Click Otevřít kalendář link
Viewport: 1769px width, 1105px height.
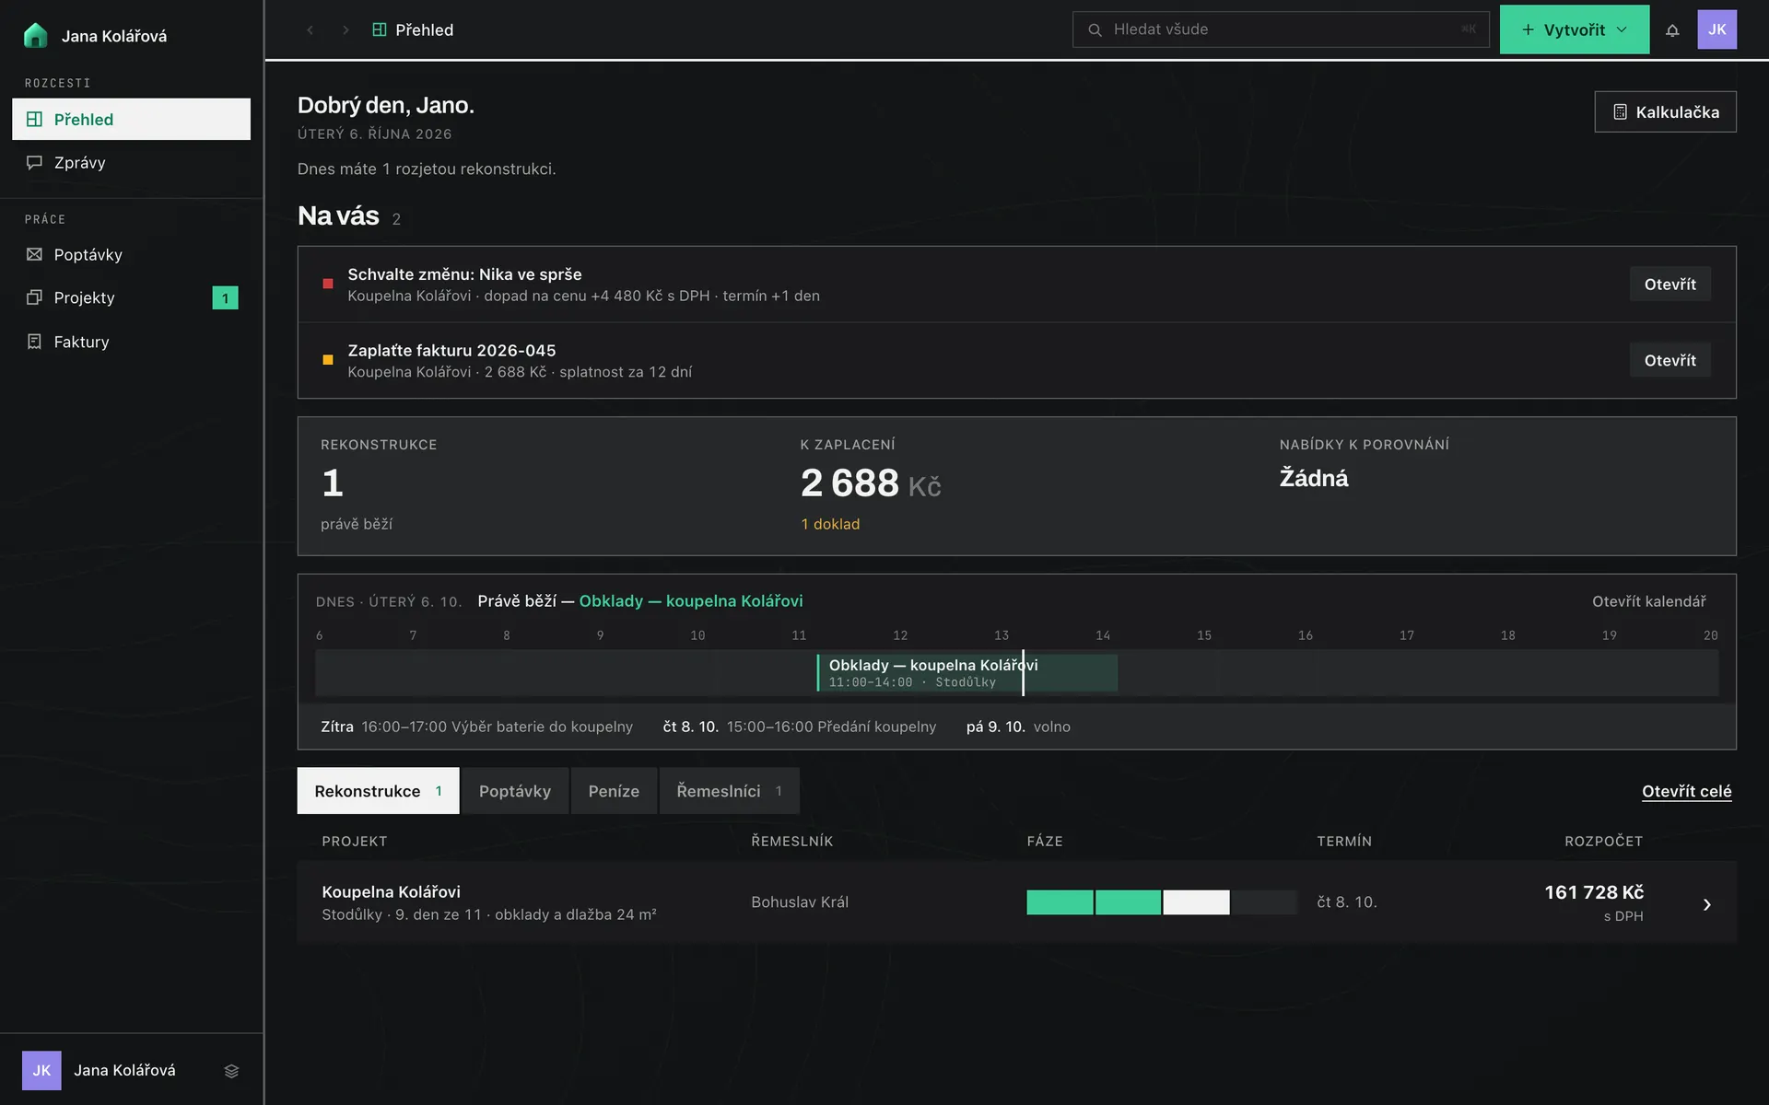[1648, 601]
